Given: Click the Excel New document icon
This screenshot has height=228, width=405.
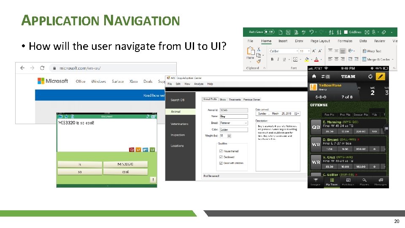Looking at the screenshot, I should (x=281, y=33).
